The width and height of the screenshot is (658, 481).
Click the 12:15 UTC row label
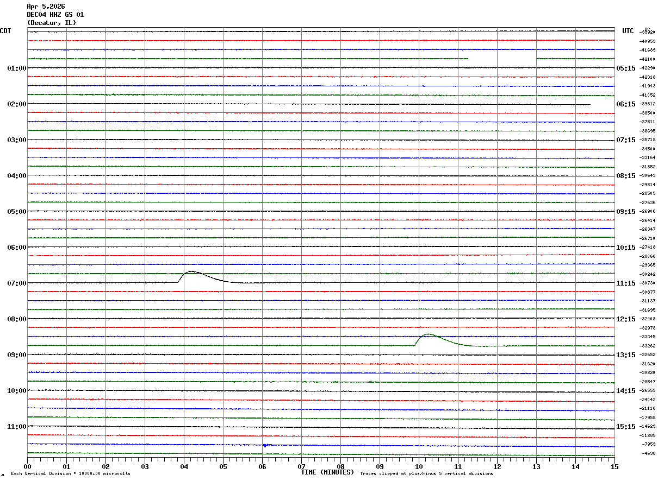[x=626, y=319]
